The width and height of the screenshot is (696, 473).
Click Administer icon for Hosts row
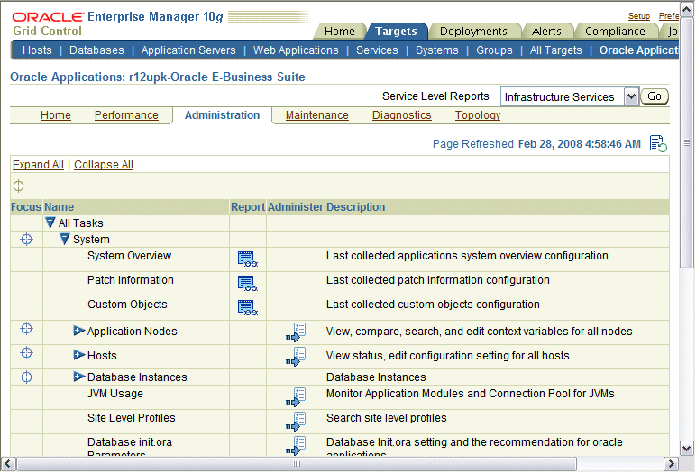[x=296, y=356]
